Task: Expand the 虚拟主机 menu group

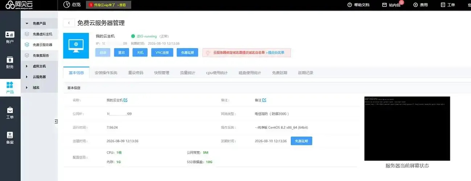Action: [39, 66]
